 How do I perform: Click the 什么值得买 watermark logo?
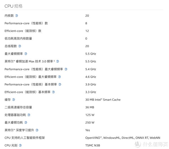151,144
